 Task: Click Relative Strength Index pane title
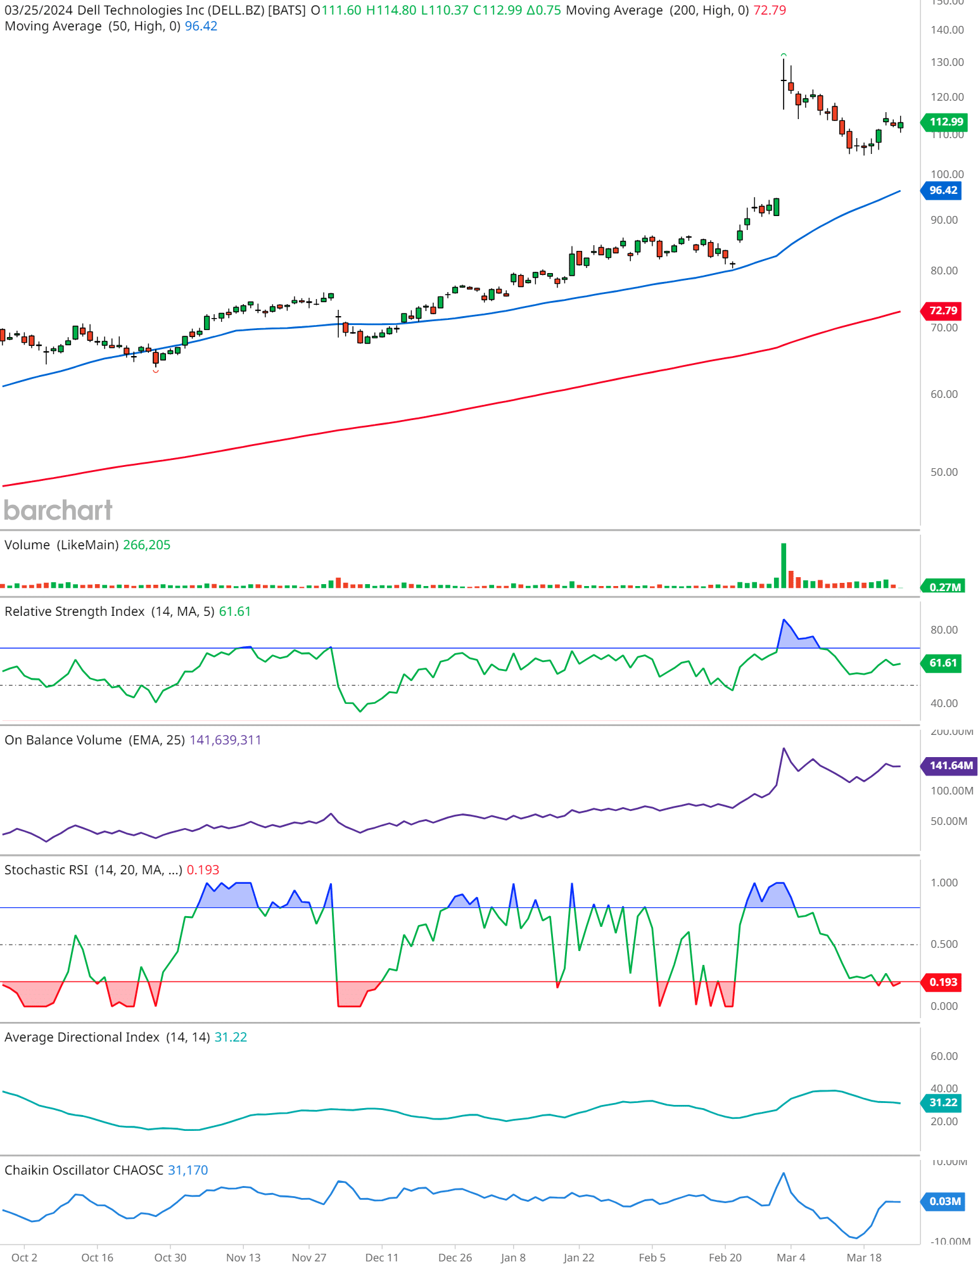[x=110, y=611]
